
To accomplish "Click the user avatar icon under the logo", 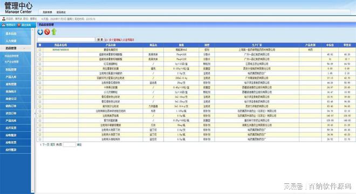I will coord(4,19).
